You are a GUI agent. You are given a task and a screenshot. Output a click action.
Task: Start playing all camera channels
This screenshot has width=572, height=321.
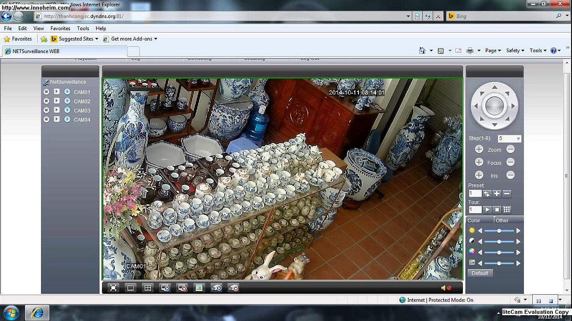click(x=165, y=288)
